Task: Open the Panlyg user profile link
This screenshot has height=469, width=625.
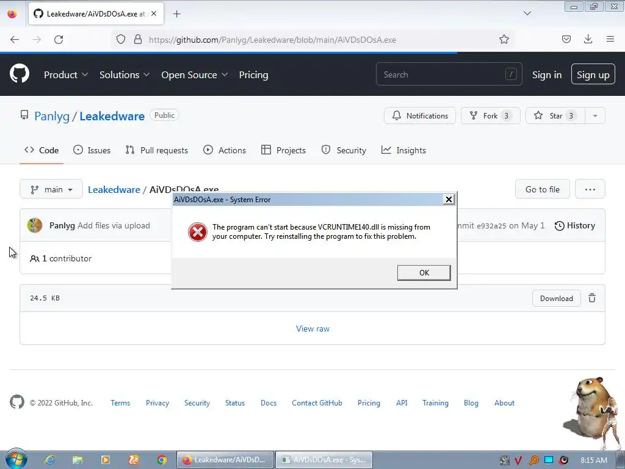Action: coord(52,116)
